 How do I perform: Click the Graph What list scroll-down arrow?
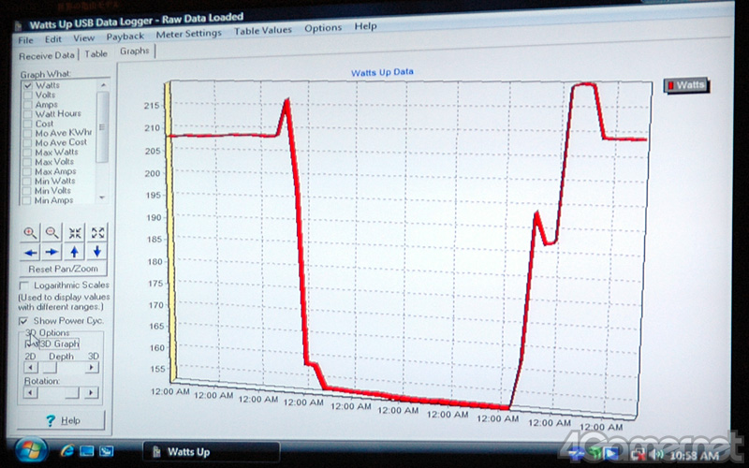point(102,197)
